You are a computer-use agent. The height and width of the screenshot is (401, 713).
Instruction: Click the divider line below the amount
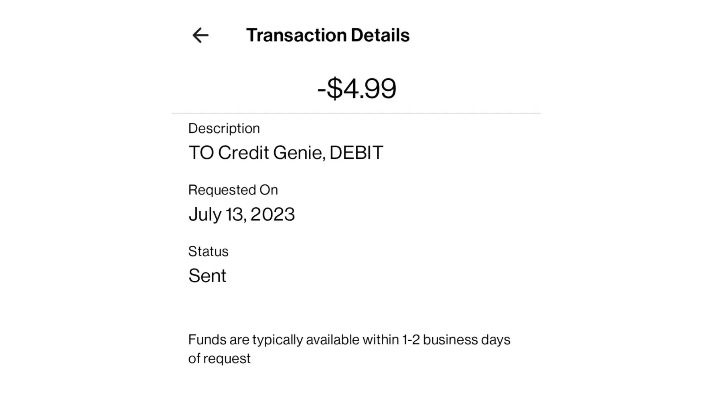[356, 113]
